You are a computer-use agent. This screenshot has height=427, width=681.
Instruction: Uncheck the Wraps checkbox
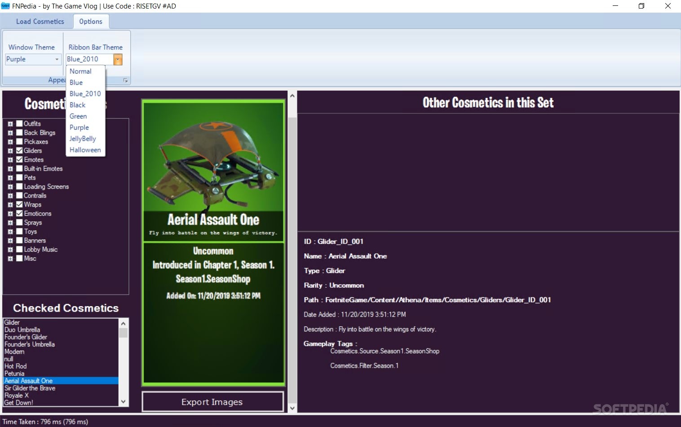[19, 204]
